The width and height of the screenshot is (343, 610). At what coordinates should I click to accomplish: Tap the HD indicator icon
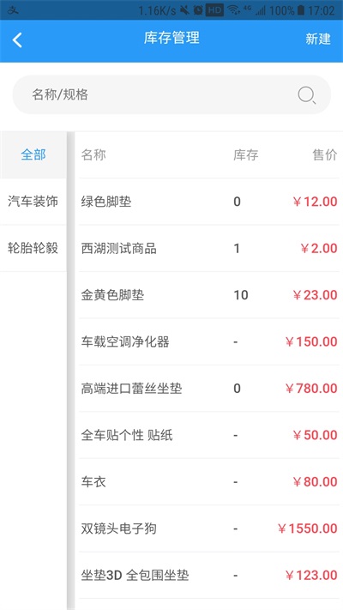coord(214,10)
